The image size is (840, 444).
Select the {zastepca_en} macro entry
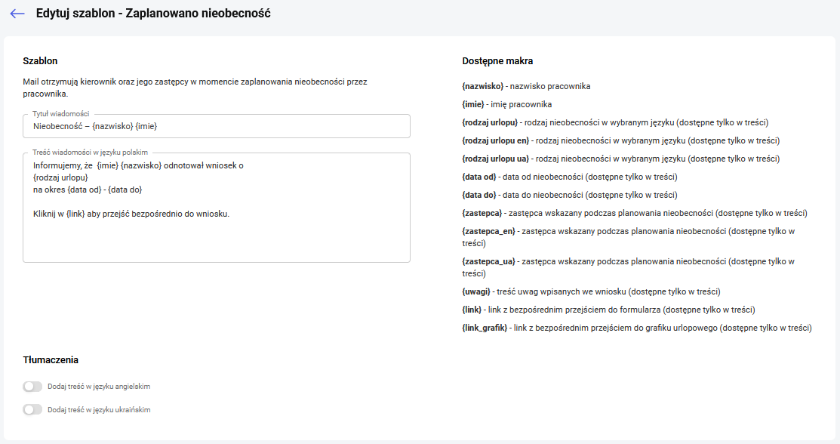[488, 232]
